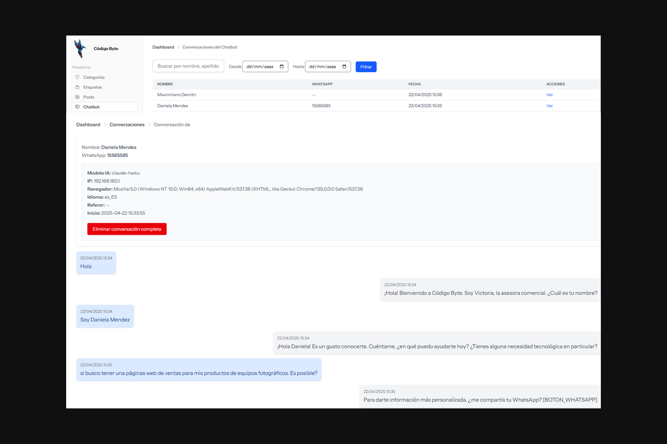Click into the Hasta date field
The width and height of the screenshot is (667, 444).
(323, 67)
